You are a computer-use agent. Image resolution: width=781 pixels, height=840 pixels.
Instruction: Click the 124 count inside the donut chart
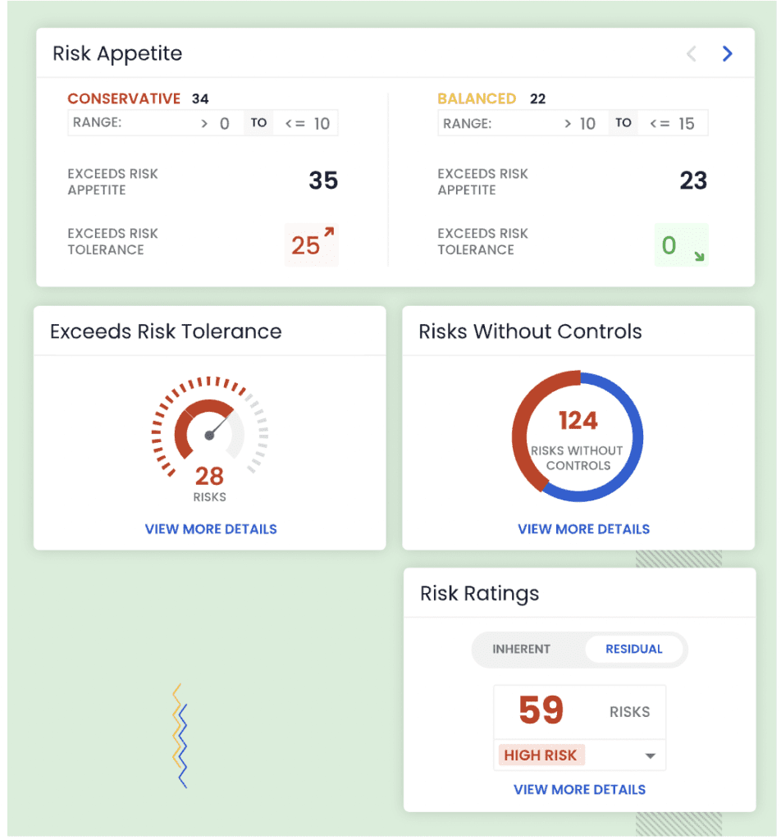[x=578, y=421]
